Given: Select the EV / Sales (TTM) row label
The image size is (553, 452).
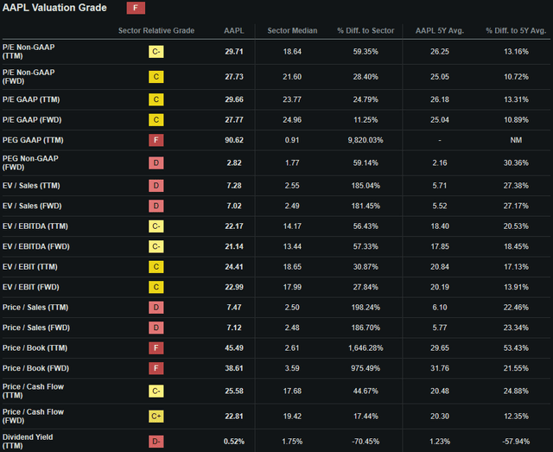Looking at the screenshot, I should [x=31, y=186].
